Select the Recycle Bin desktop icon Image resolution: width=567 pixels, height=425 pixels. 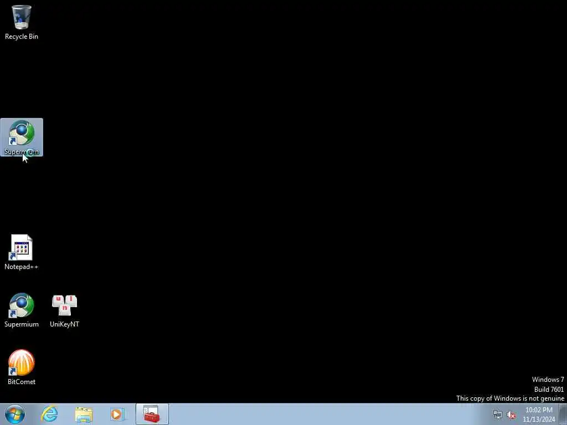22,22
